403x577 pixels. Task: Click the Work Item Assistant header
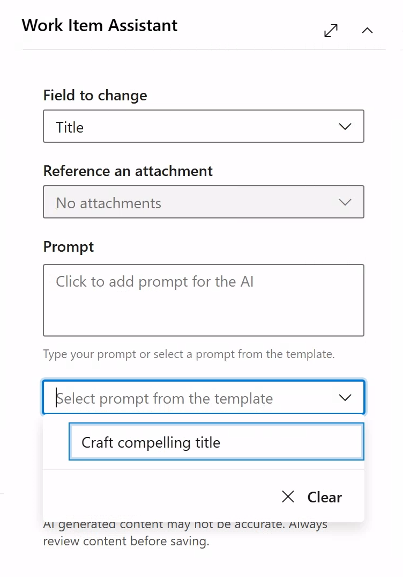pyautogui.click(x=99, y=25)
